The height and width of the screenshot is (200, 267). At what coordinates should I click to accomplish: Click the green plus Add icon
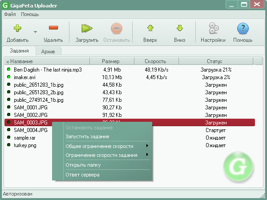click(x=17, y=28)
